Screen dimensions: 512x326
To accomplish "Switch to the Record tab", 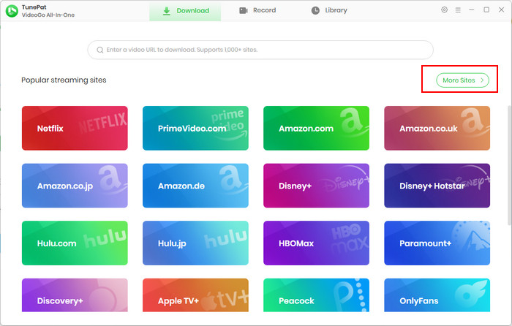I will (x=257, y=10).
